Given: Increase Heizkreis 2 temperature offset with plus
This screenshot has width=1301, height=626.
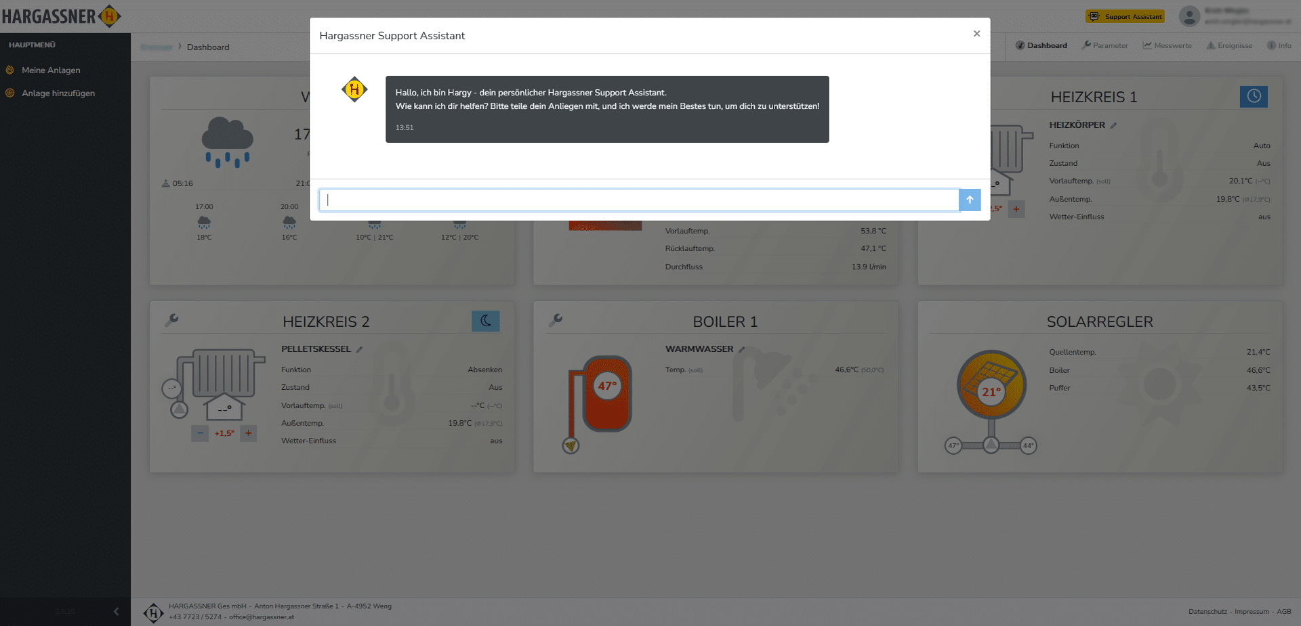Looking at the screenshot, I should pos(249,433).
